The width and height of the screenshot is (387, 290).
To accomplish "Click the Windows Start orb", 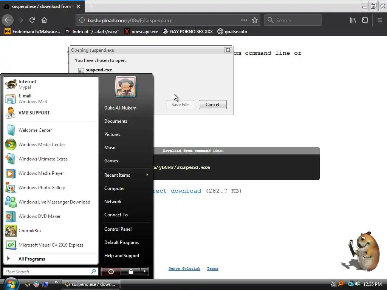I will click(x=11, y=284).
